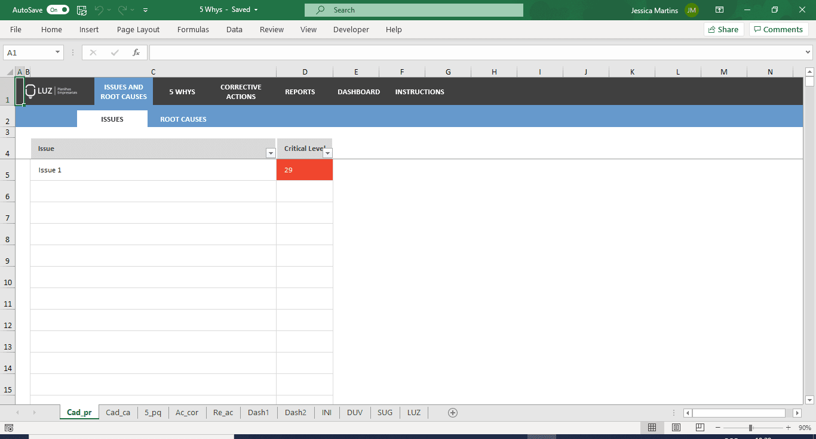
Task: Click the Share button
Action: click(x=723, y=29)
